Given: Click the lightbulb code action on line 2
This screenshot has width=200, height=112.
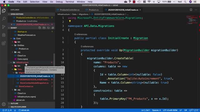Looking at the screenshot, I should click(70, 21).
